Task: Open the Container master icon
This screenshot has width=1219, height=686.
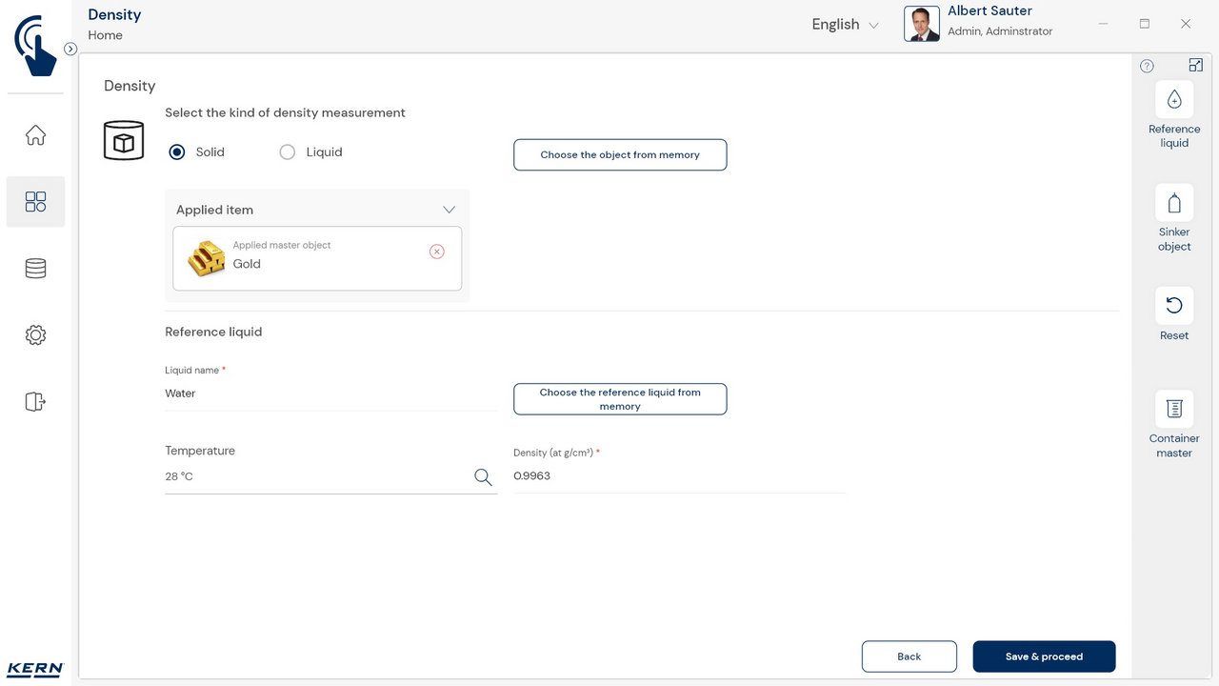Action: click(x=1173, y=409)
